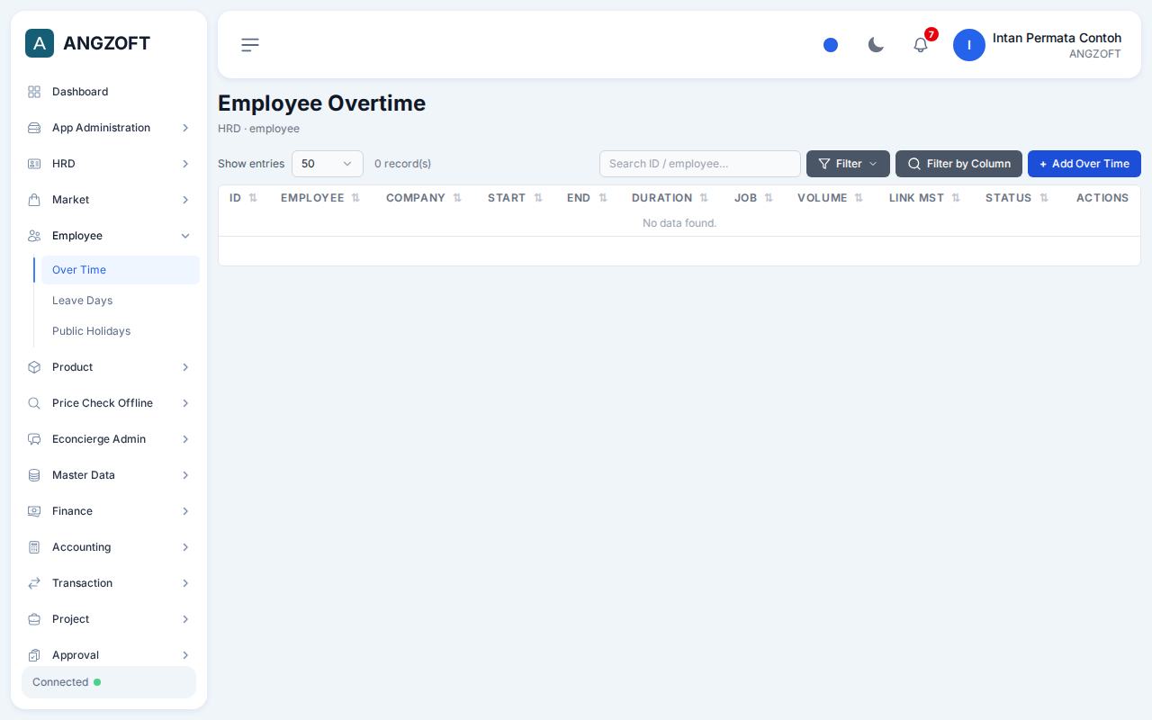The image size is (1152, 720).
Task: Click the Connected status indicator
Action: tap(109, 682)
